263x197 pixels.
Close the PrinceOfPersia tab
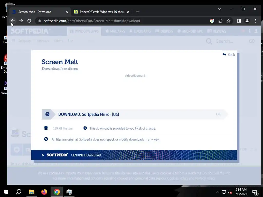[128, 12]
